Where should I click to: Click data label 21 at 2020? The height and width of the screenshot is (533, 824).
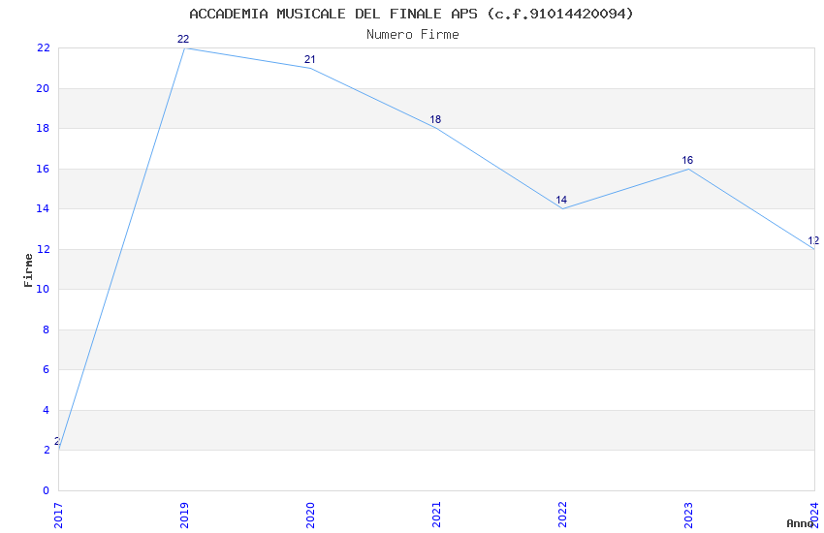pos(309,59)
